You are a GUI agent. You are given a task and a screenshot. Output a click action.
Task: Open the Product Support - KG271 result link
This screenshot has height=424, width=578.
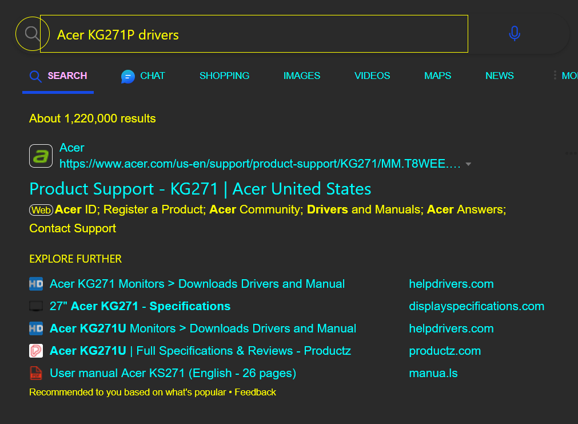pos(200,188)
